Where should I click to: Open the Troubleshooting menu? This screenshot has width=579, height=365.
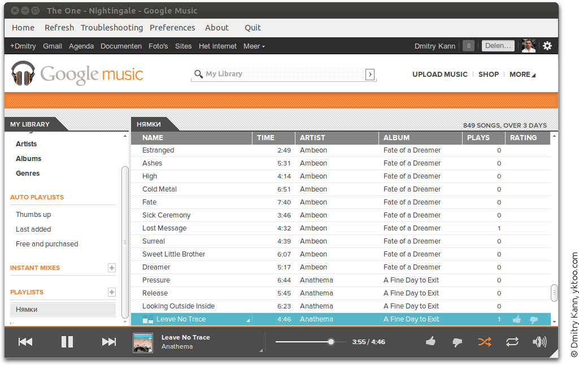coord(112,28)
